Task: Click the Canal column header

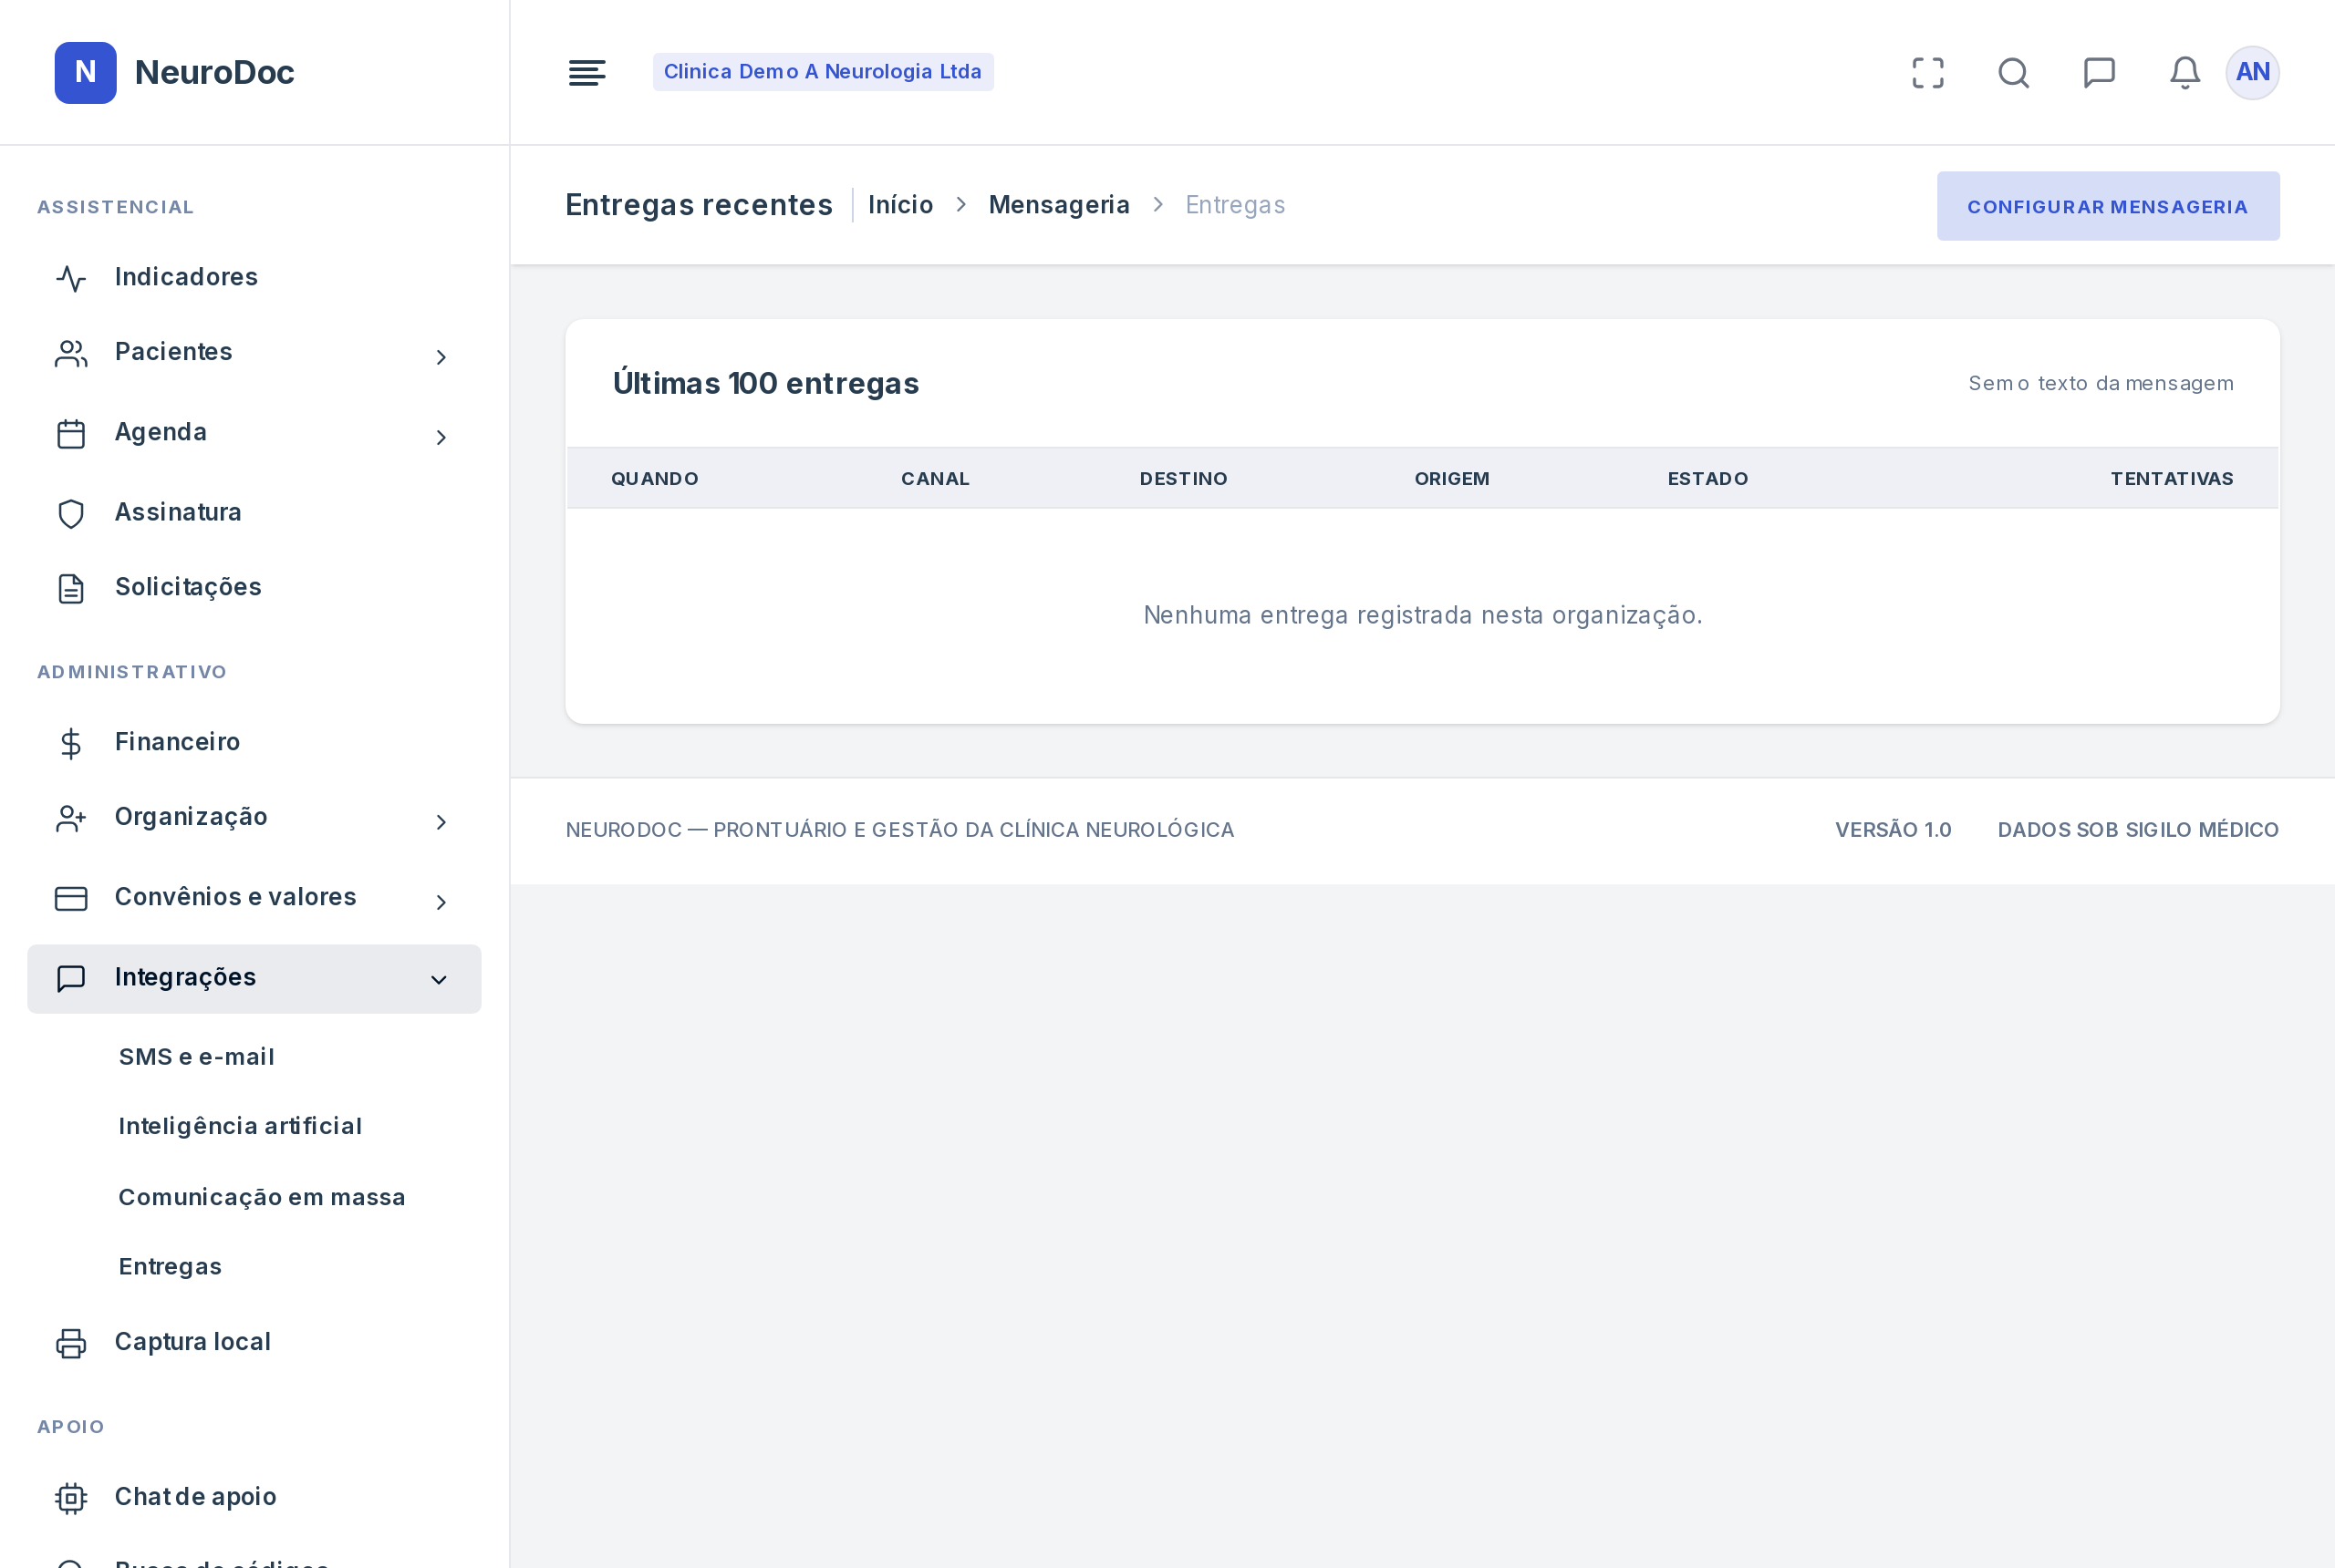Action: (x=934, y=478)
